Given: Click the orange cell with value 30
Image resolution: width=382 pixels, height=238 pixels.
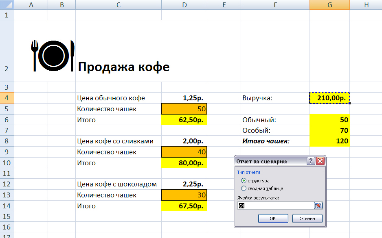Looking at the screenshot, I should [x=184, y=195].
